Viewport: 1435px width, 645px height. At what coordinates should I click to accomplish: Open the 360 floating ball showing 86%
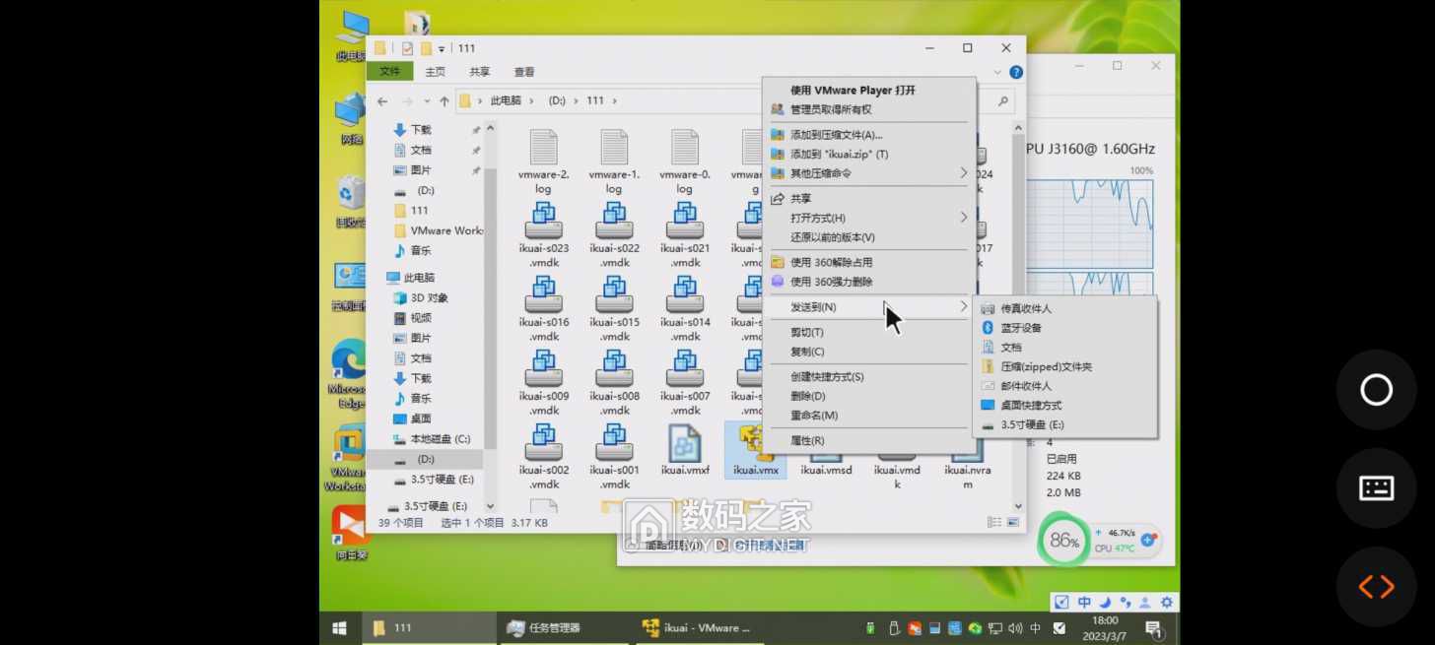1064,540
